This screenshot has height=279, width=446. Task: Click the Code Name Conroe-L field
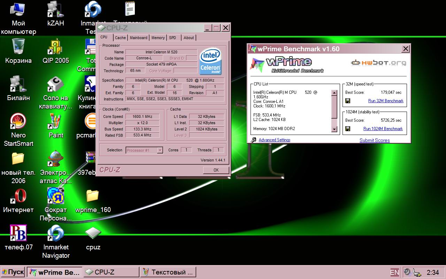(144, 58)
